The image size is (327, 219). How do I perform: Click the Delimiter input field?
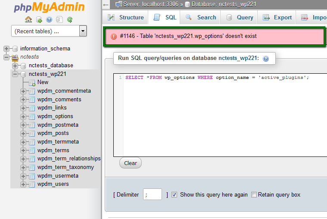[x=153, y=194]
